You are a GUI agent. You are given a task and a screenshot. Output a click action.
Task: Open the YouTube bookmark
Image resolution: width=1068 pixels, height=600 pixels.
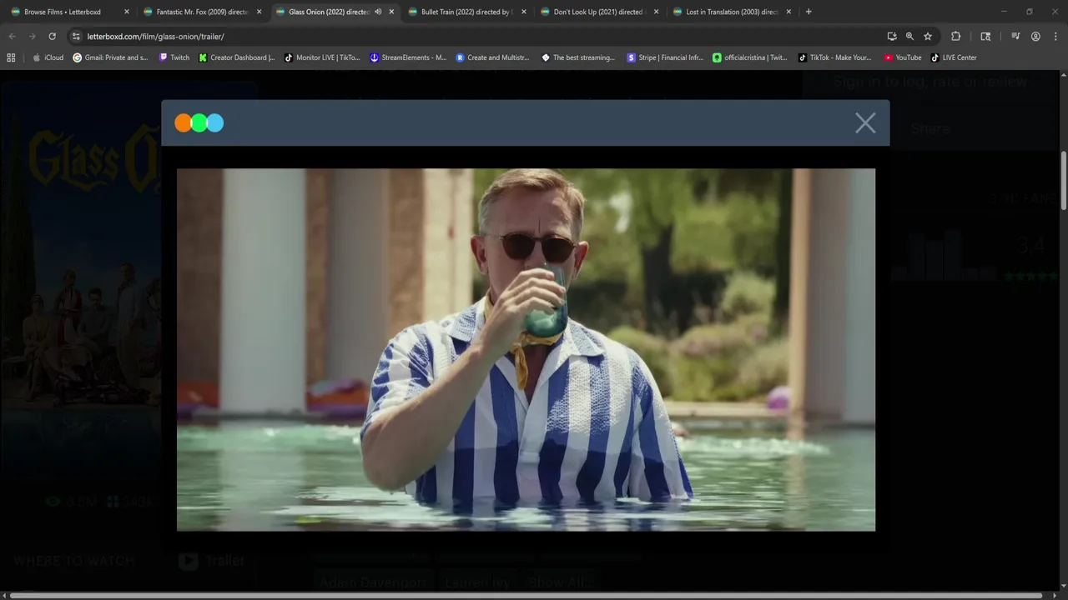click(903, 57)
